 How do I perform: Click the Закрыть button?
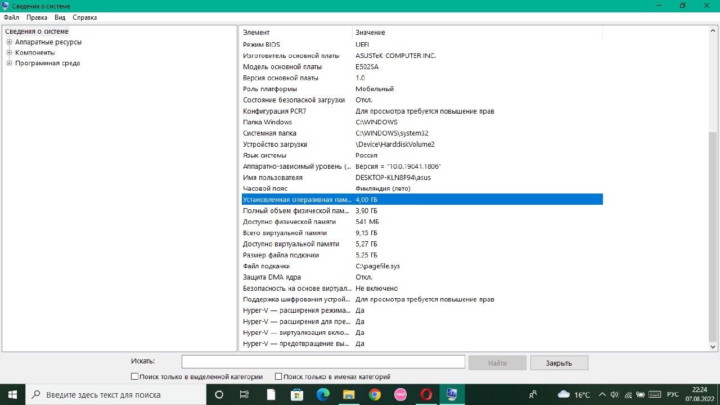559,363
